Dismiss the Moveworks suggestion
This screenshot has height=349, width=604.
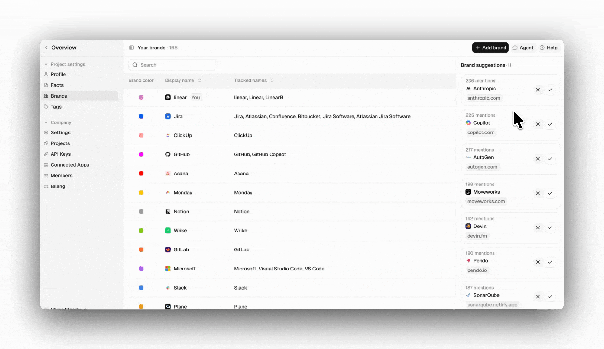tap(538, 193)
